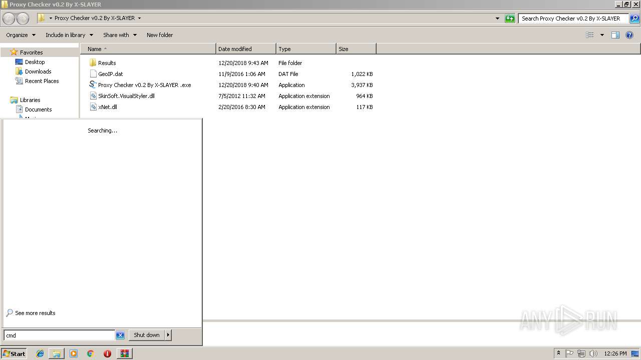Screen dimensions: 641x360
Task: Click the address bar path Proxy Checker v0.2
Action: [x=95, y=18]
